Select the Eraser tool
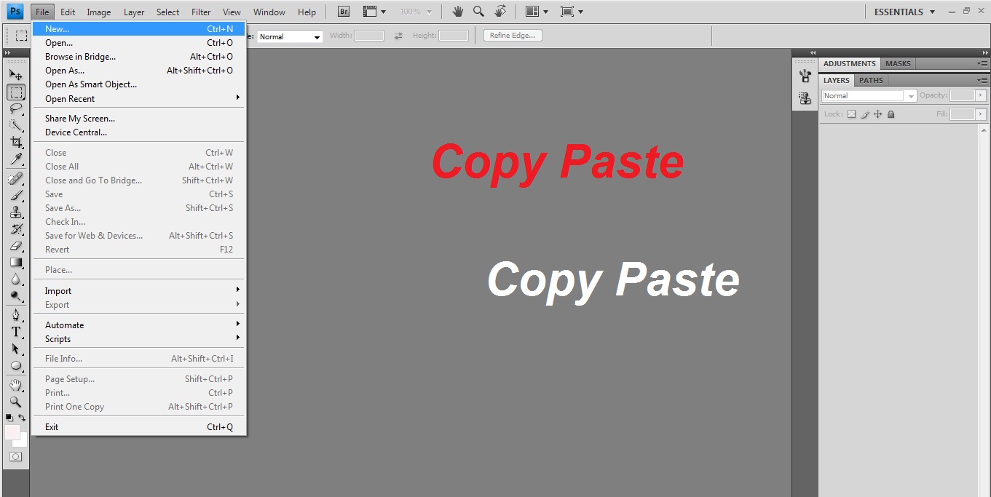This screenshot has height=497, width=991. pos(15,246)
